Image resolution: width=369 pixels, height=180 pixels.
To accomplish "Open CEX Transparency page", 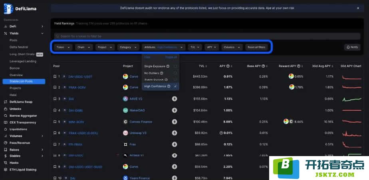I will (x=23, y=123).
